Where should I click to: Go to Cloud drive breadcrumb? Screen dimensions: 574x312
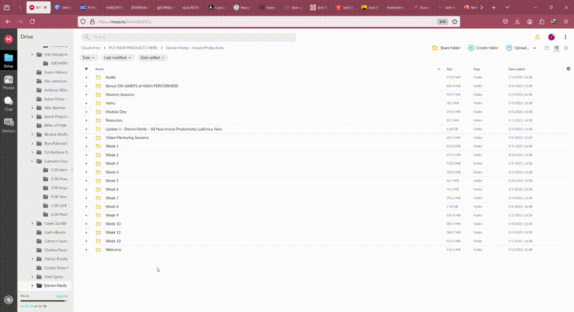(x=91, y=48)
